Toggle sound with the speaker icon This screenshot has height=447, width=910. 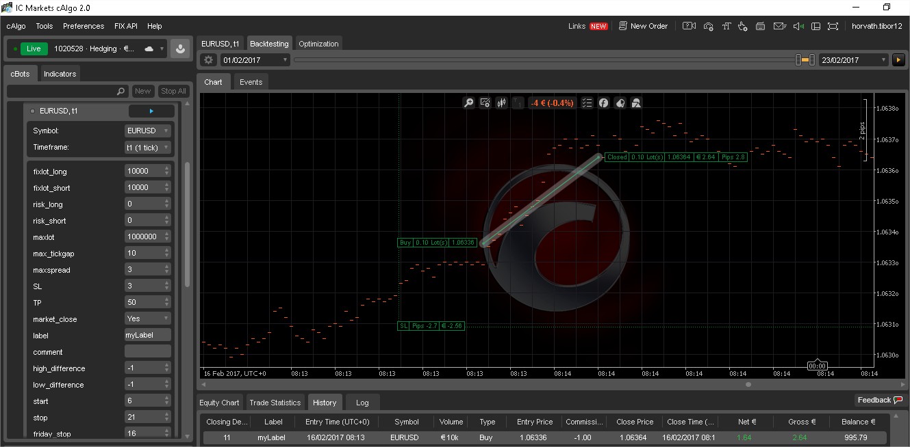pos(798,26)
